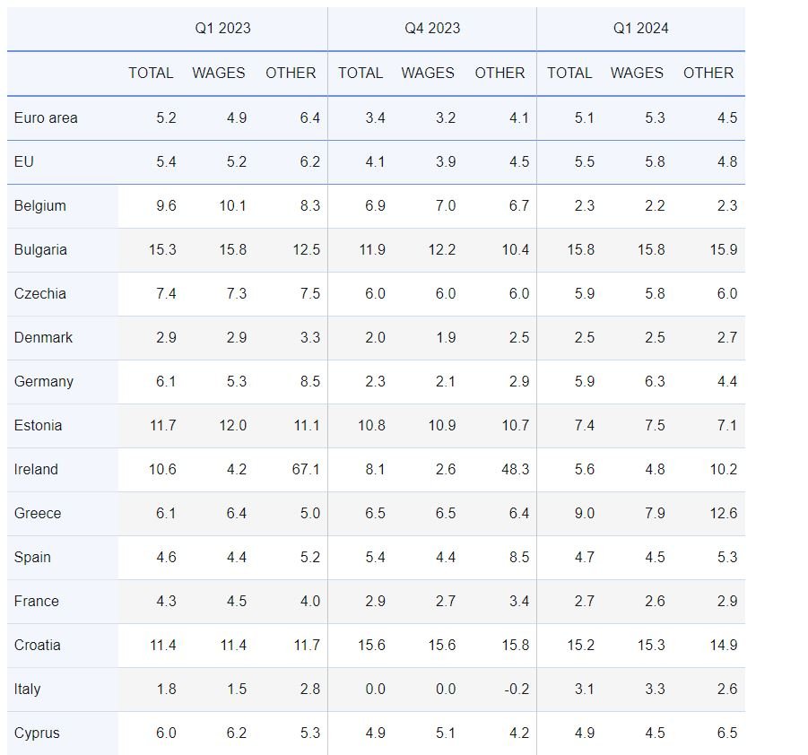Select the Cyprus row label
This screenshot has width=808, height=755.
tap(37, 733)
